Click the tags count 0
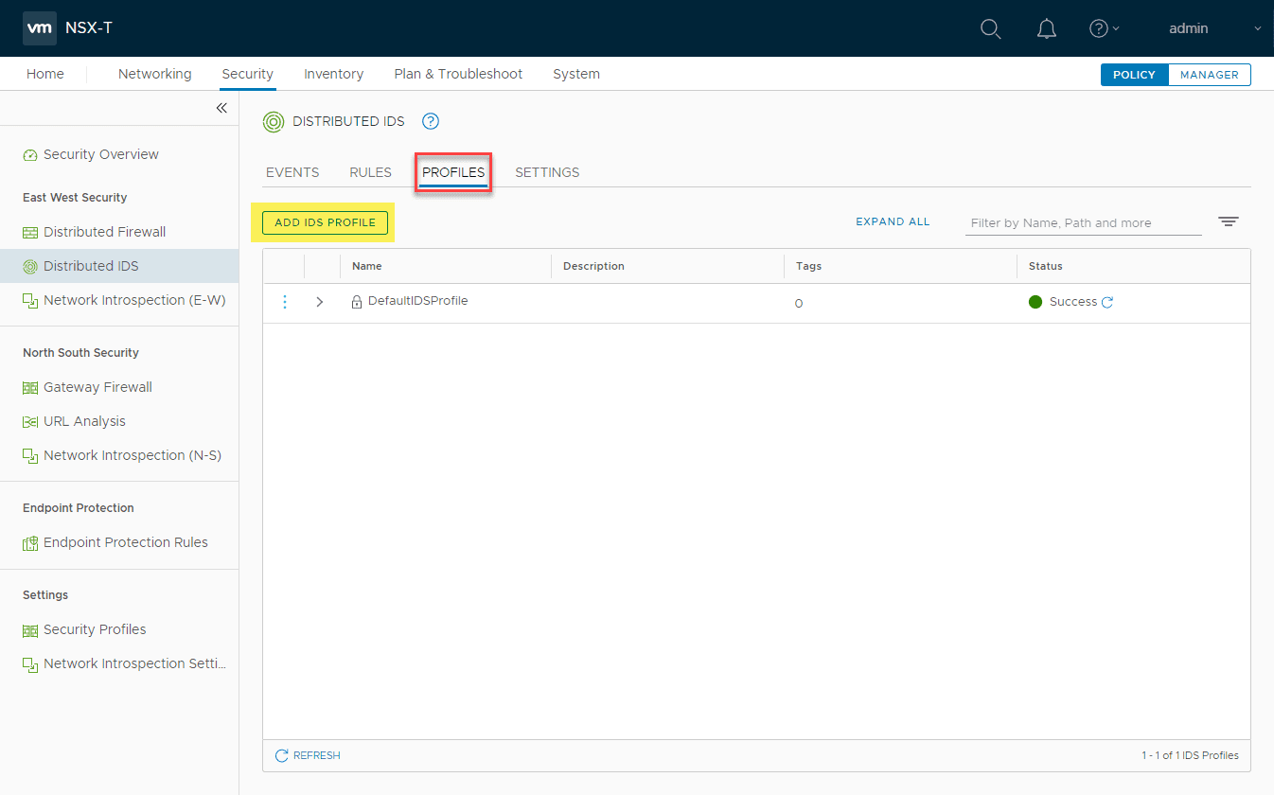Screen dimensions: 1274x795 tap(799, 304)
